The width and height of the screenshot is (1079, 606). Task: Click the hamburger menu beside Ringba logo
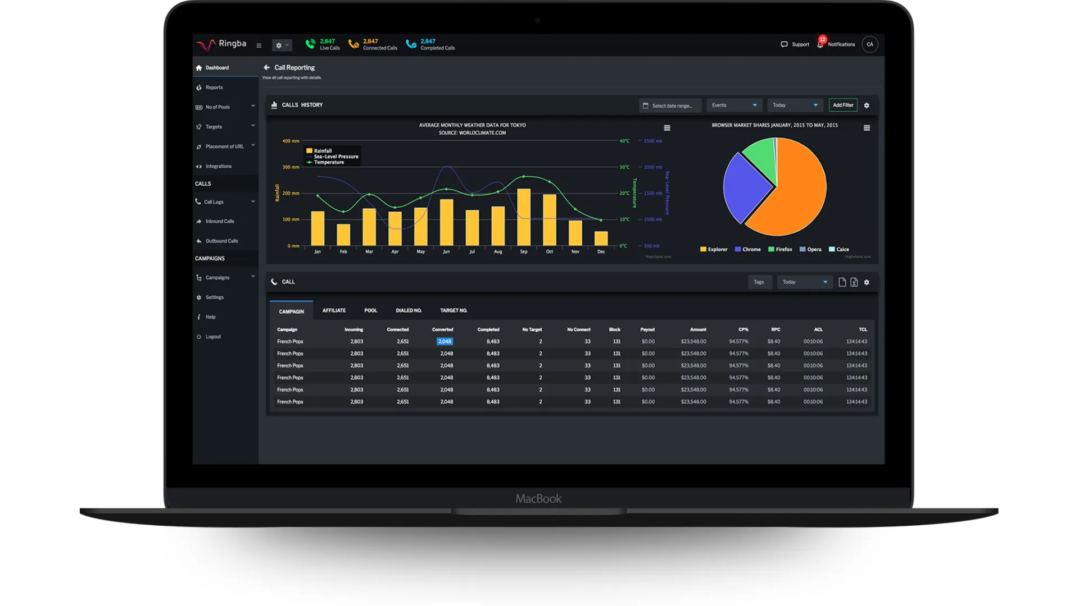[x=259, y=45]
